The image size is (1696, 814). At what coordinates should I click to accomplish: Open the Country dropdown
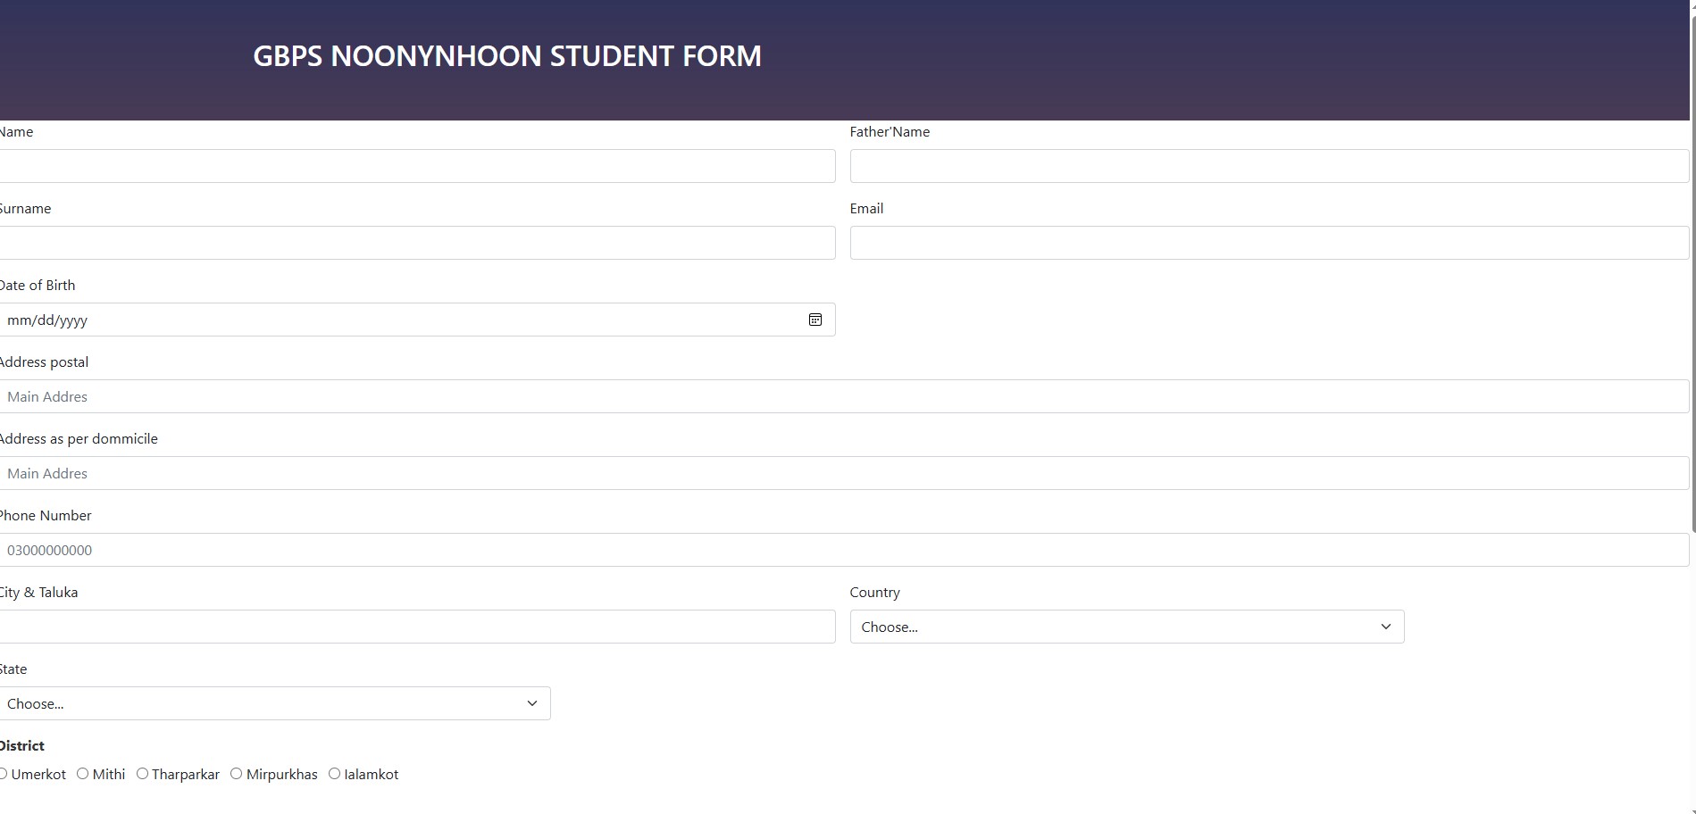1125,627
